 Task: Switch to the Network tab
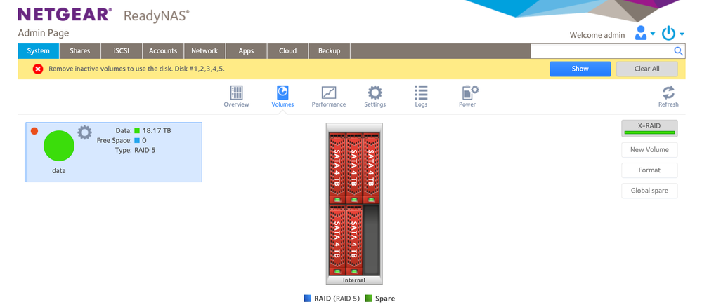pos(204,51)
